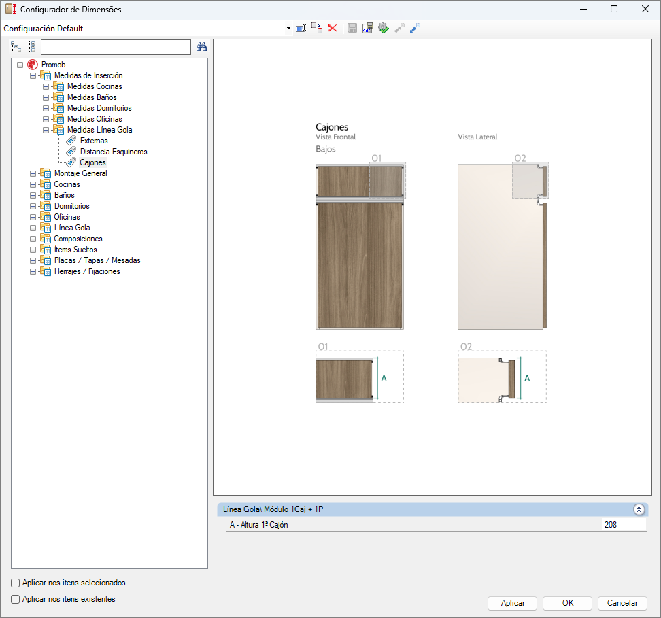
Task: Click the floppy disk save icon
Action: click(x=352, y=29)
